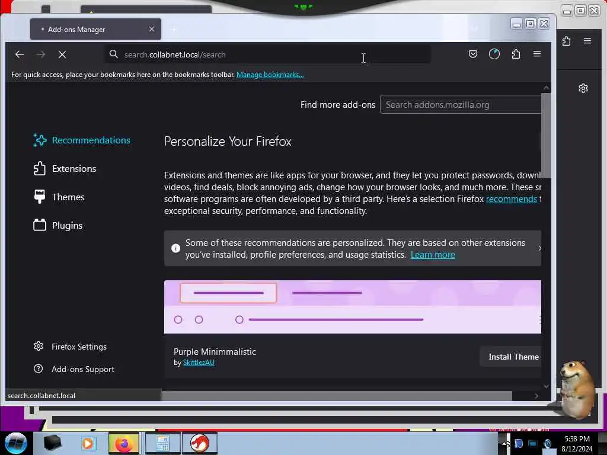The height and width of the screenshot is (455, 607).
Task: Click the Plugins icon in sidebar
Action: click(x=40, y=225)
